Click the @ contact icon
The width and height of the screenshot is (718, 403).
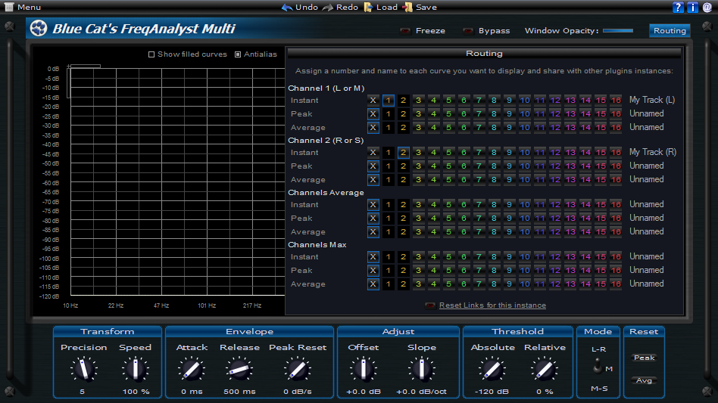707,7
